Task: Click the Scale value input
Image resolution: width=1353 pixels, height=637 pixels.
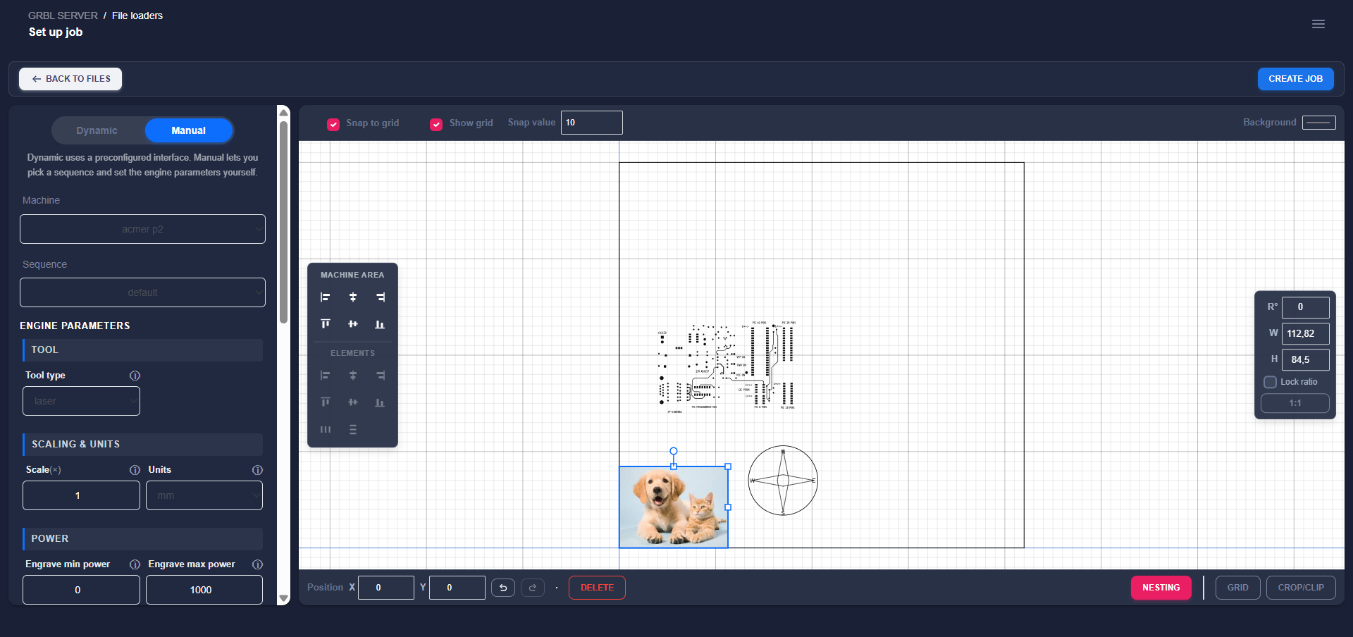Action: (x=81, y=495)
